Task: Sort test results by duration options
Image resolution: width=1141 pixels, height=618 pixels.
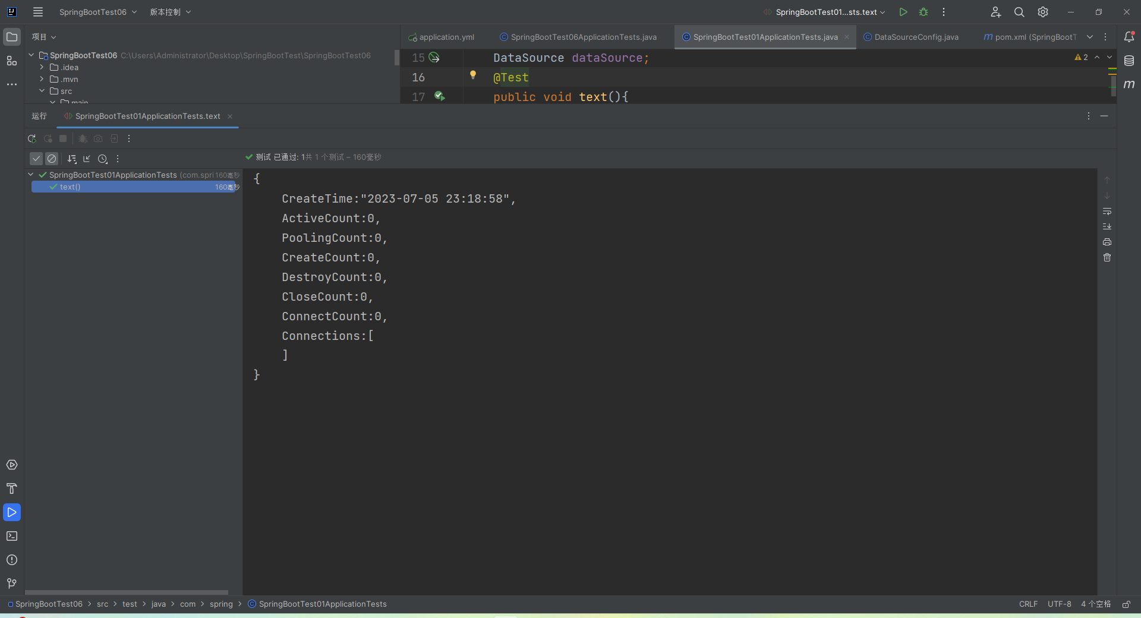Action: (72, 159)
